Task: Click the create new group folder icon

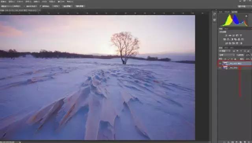Action: tap(241, 142)
